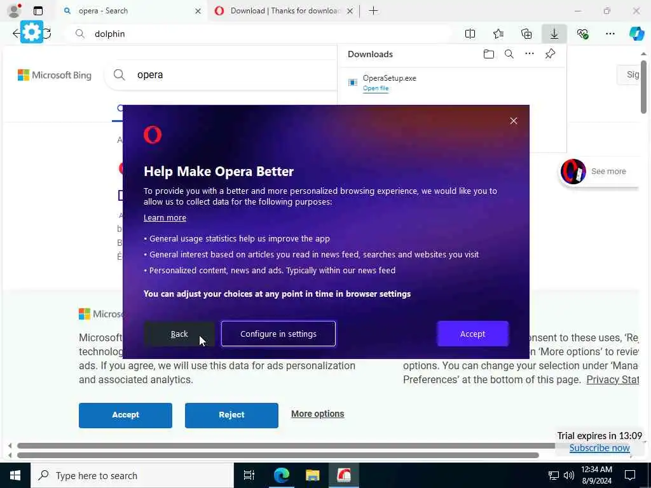Toggle the Downloads toolbar button
Image resolution: width=651 pixels, height=488 pixels.
pos(554,34)
